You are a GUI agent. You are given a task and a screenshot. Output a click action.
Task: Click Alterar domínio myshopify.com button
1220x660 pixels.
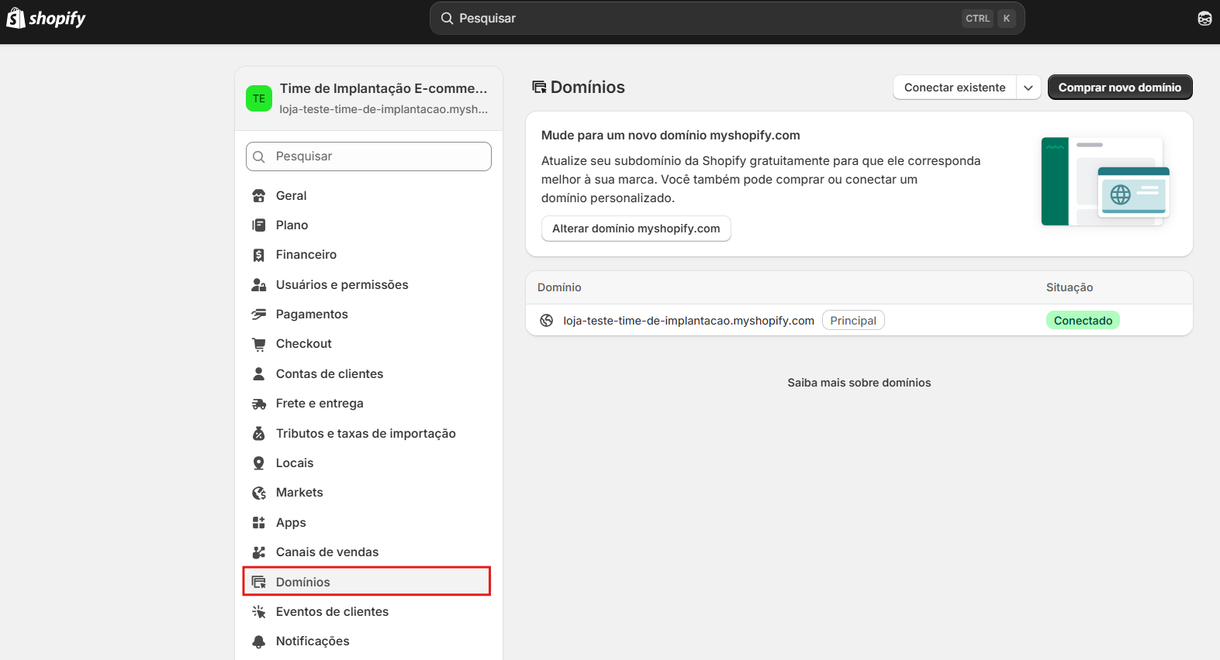[x=636, y=229]
